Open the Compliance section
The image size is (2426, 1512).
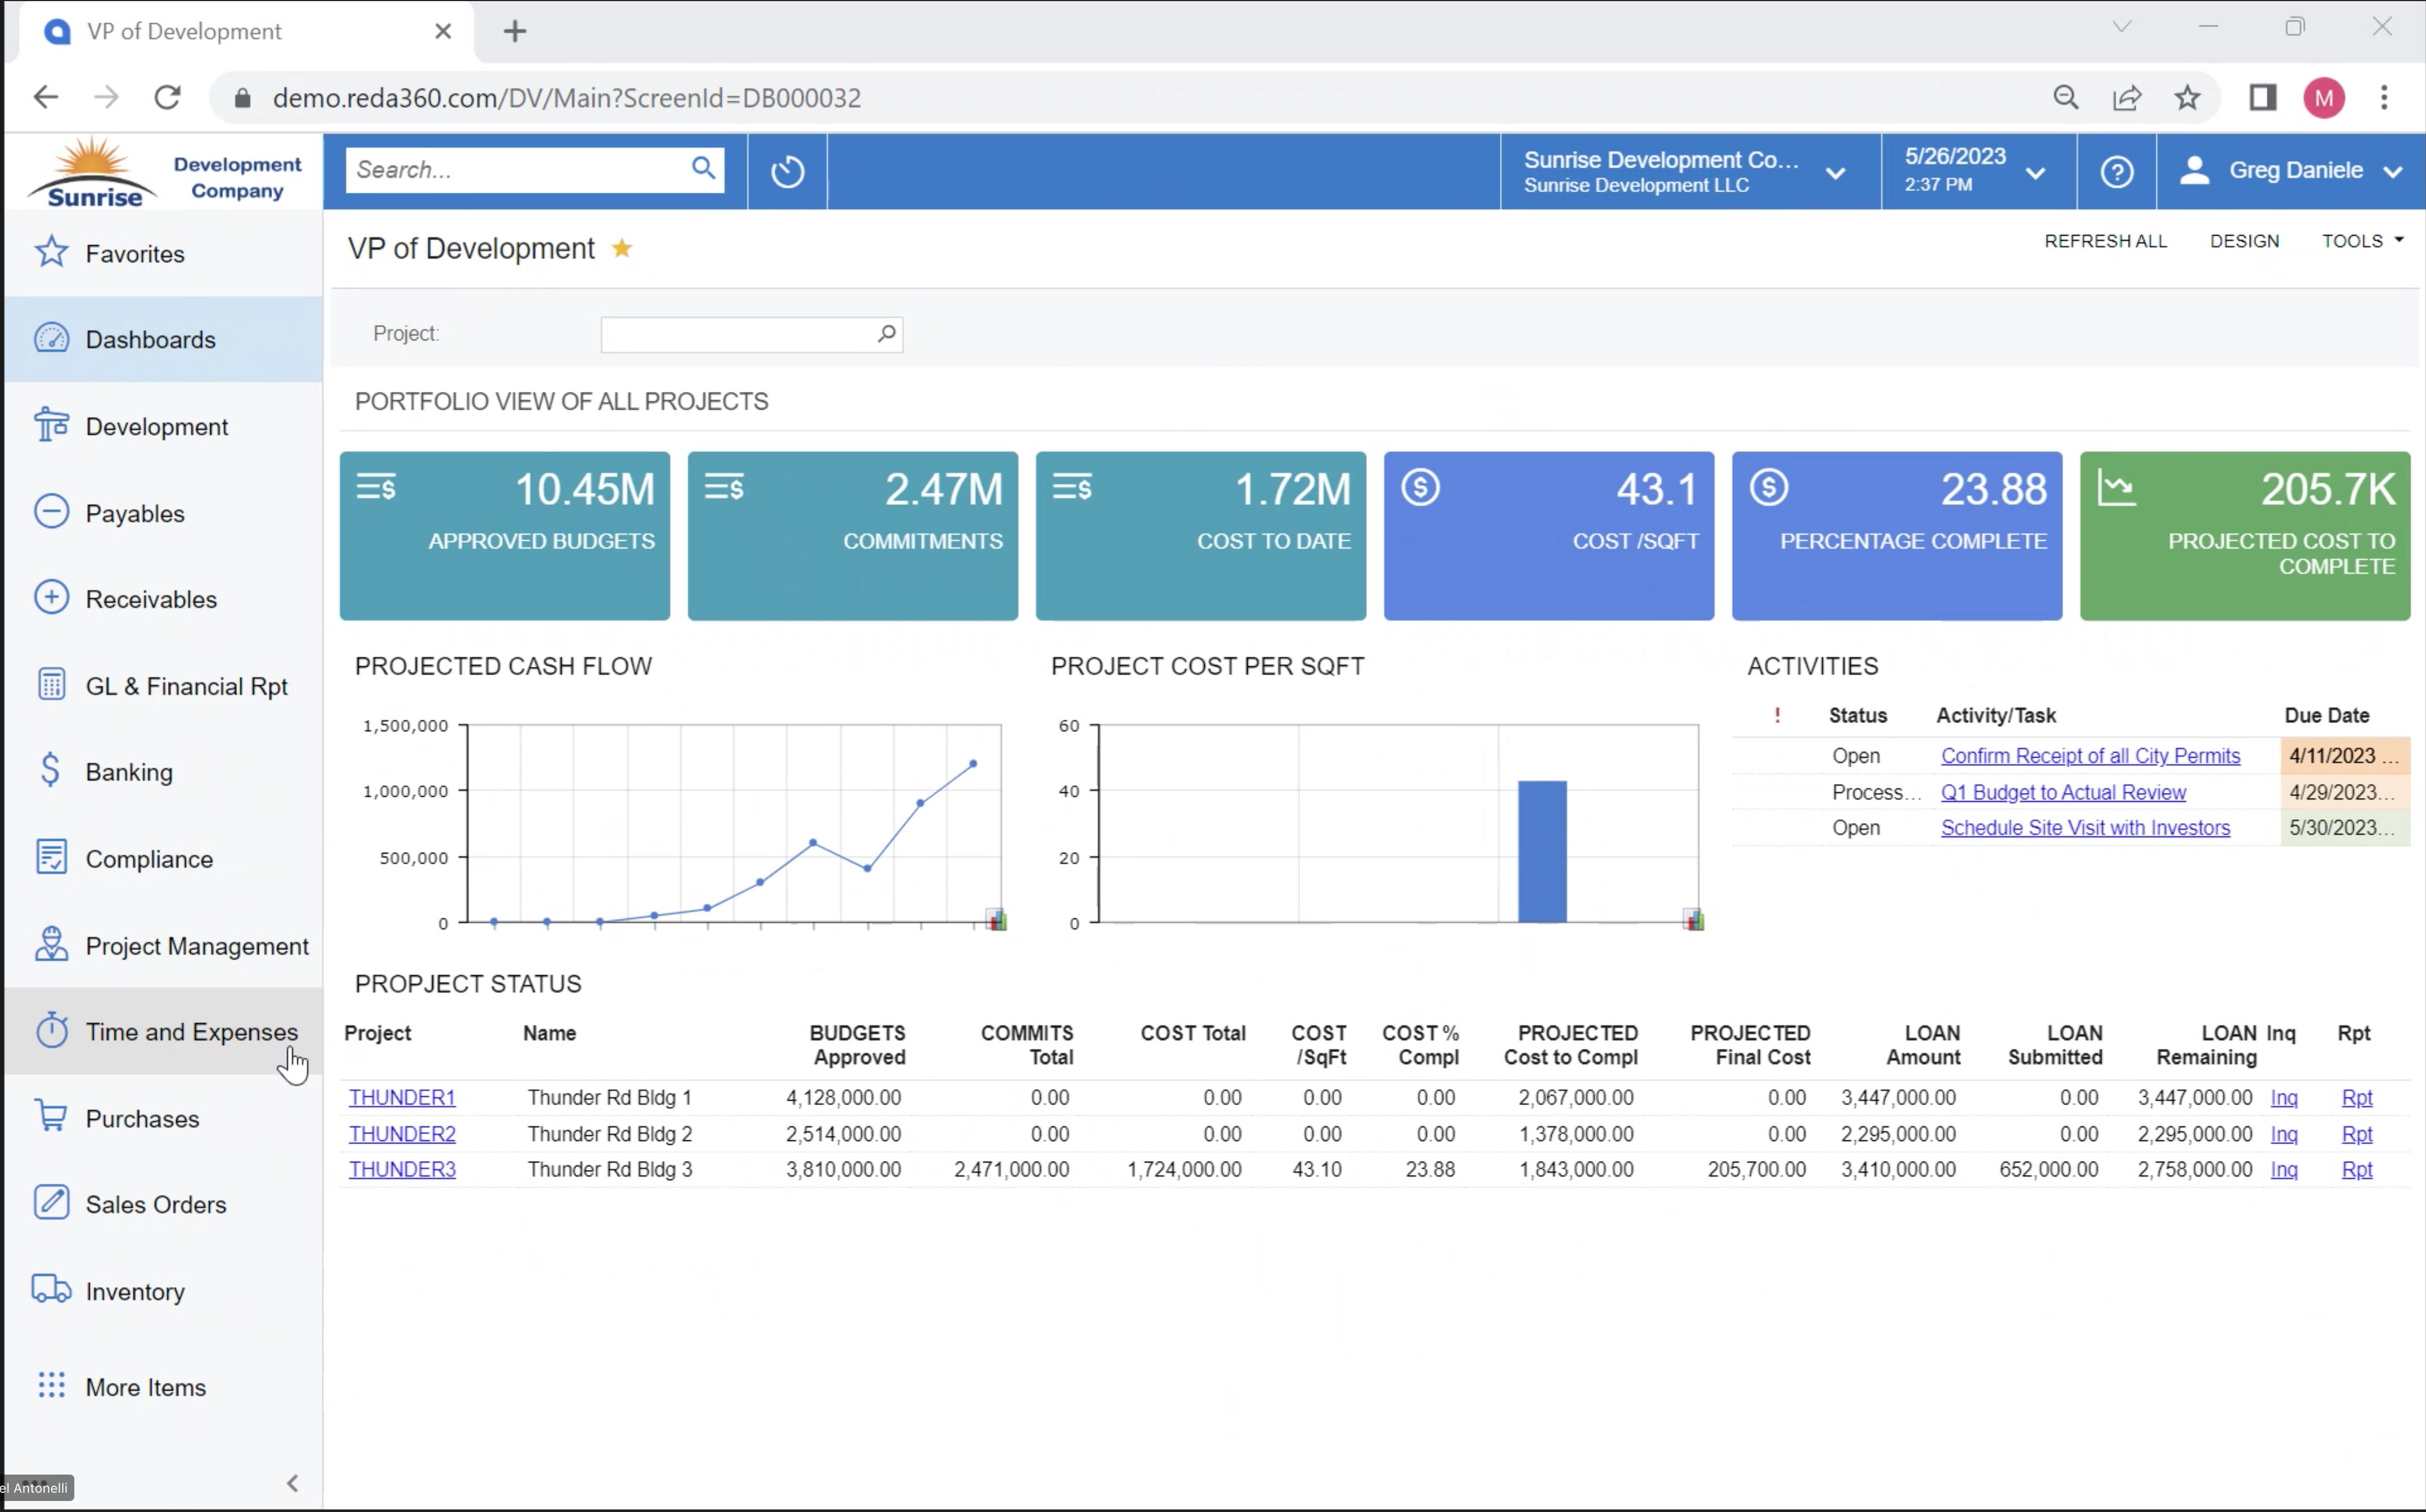click(149, 858)
